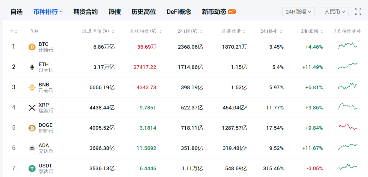Click DOGE supply 1287.57亿
Screen dimensions: 368x177
click(234, 128)
